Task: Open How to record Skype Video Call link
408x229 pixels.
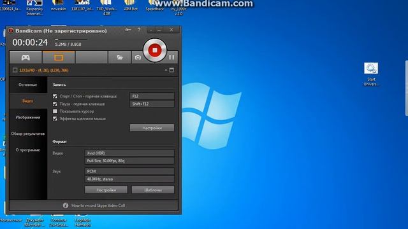Action: [98, 205]
